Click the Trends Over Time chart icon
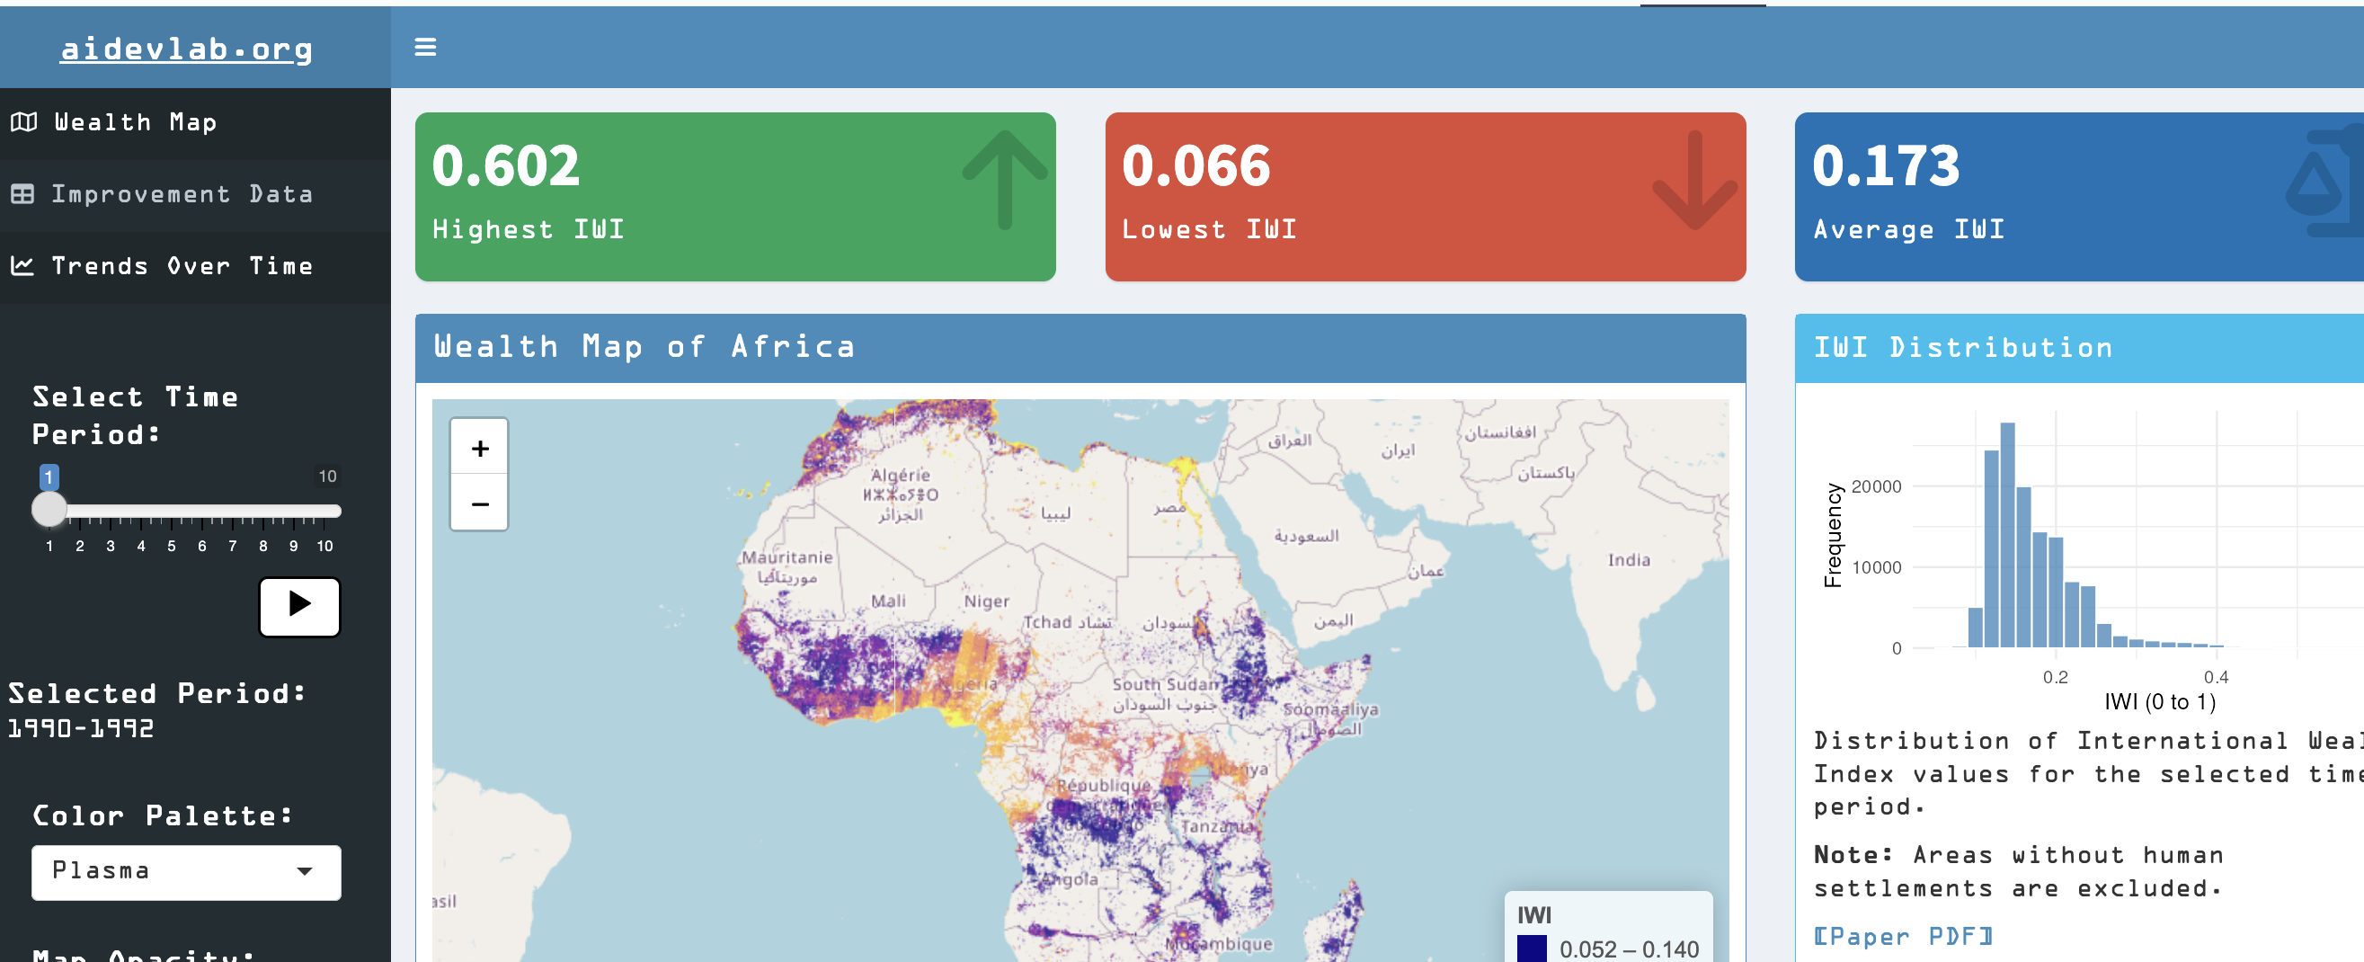This screenshot has height=962, width=2364. pyautogui.click(x=23, y=266)
